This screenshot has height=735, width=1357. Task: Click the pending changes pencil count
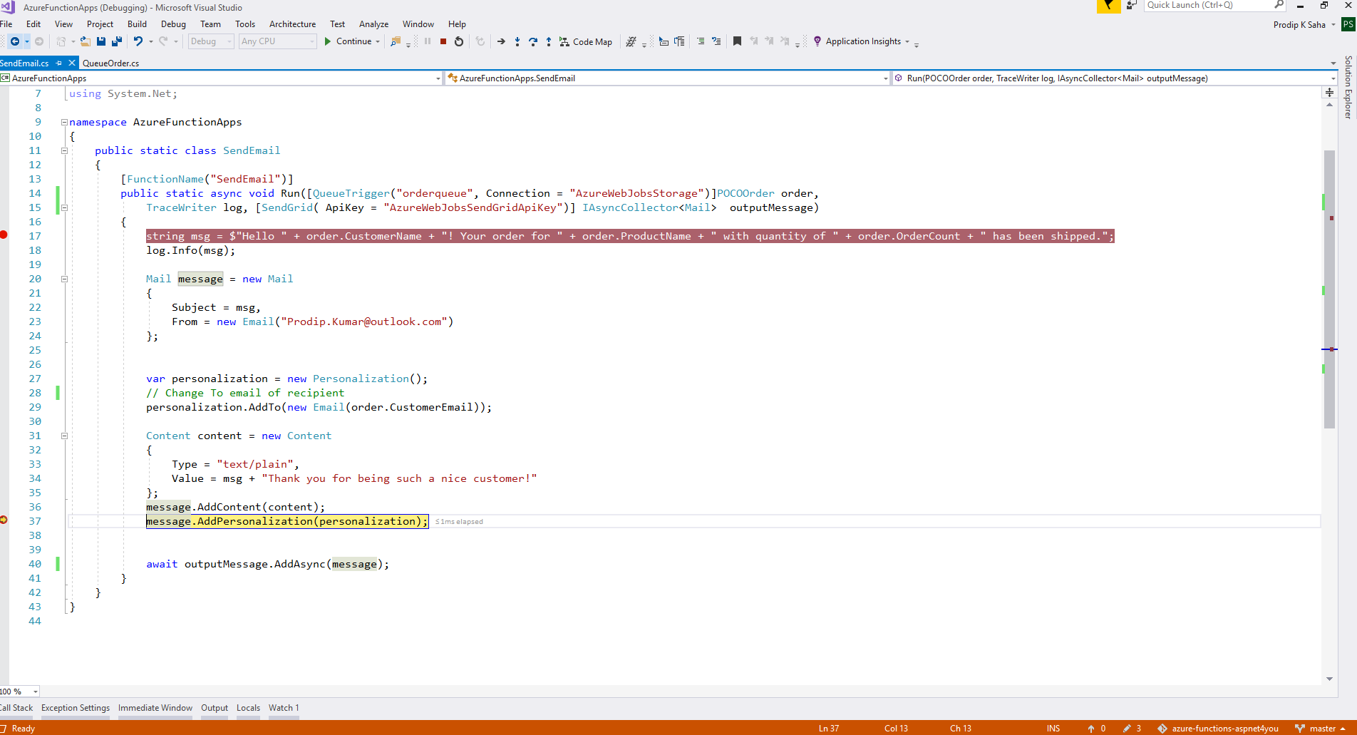pyautogui.click(x=1132, y=729)
